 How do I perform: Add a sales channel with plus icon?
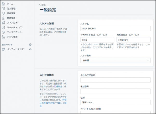pyautogui.click(x=30, y=45)
